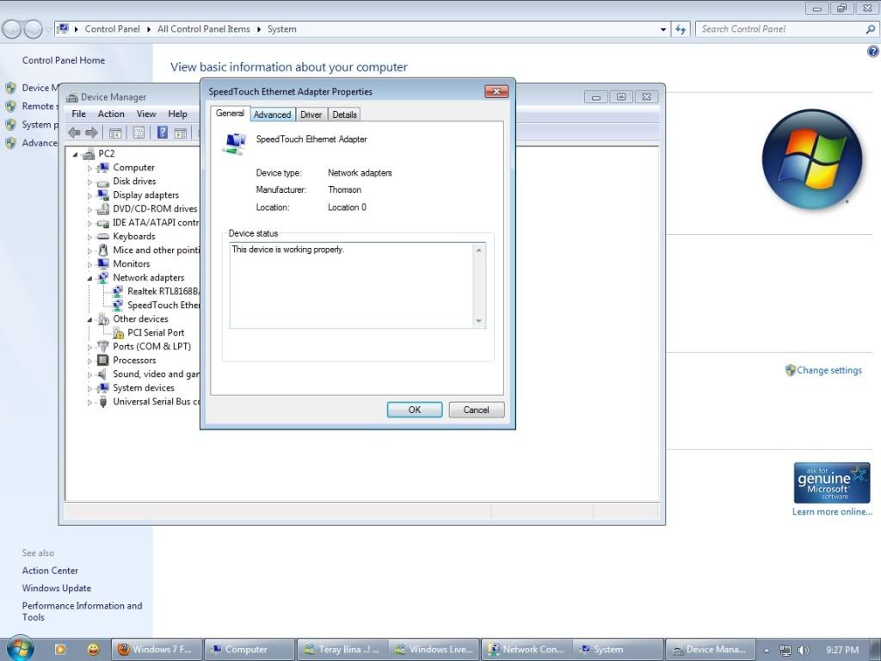Image resolution: width=881 pixels, height=661 pixels.
Task: Select the Computer category icon in device tree
Action: tap(103, 168)
